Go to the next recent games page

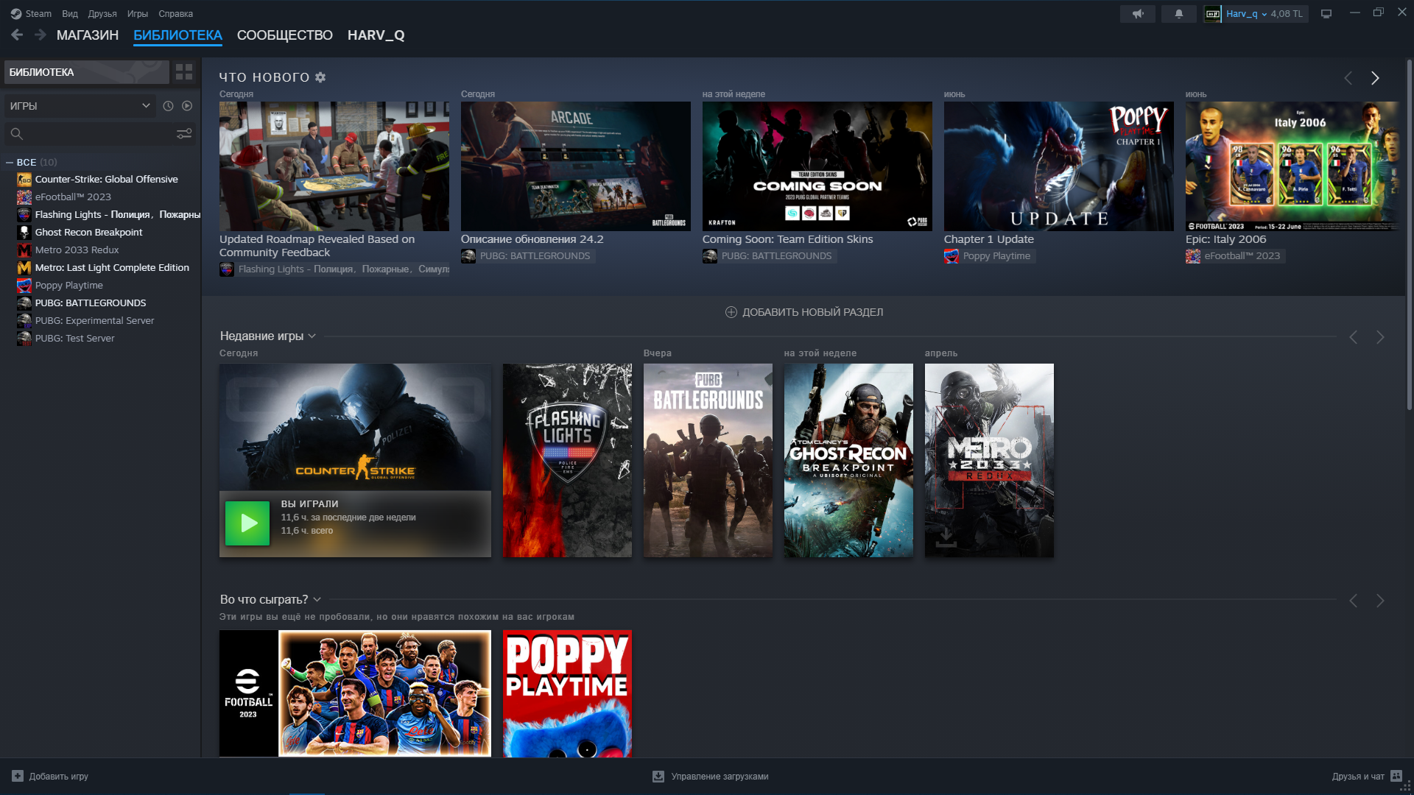(x=1380, y=337)
